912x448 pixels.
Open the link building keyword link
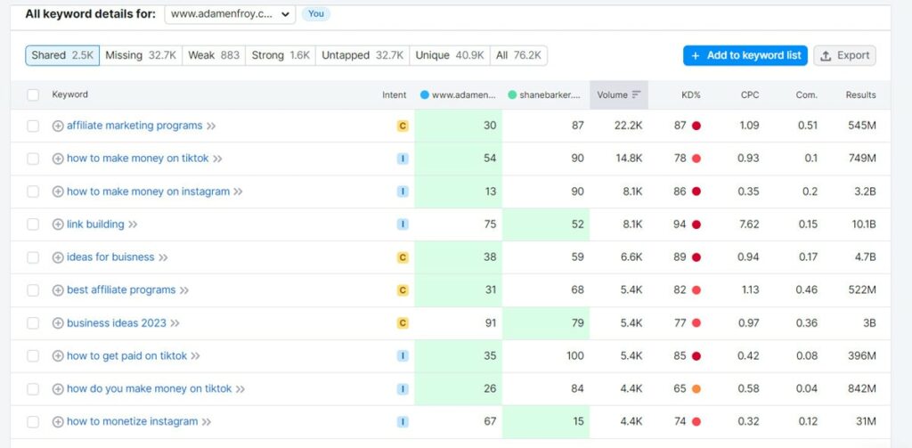95,224
